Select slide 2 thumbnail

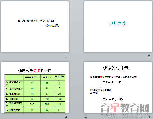[118, 27]
